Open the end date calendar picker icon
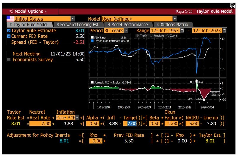238x157 pixels. click(x=224, y=31)
